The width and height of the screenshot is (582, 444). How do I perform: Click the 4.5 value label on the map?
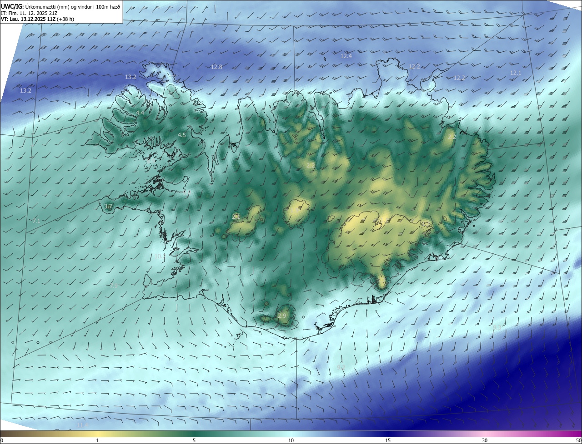[x=182, y=135]
